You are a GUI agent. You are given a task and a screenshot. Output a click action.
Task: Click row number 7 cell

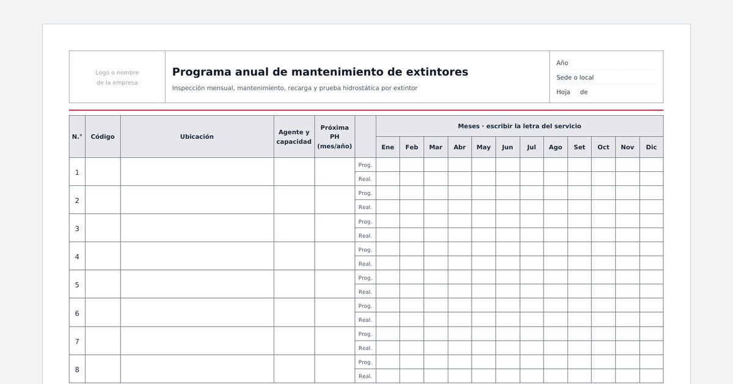coord(77,341)
